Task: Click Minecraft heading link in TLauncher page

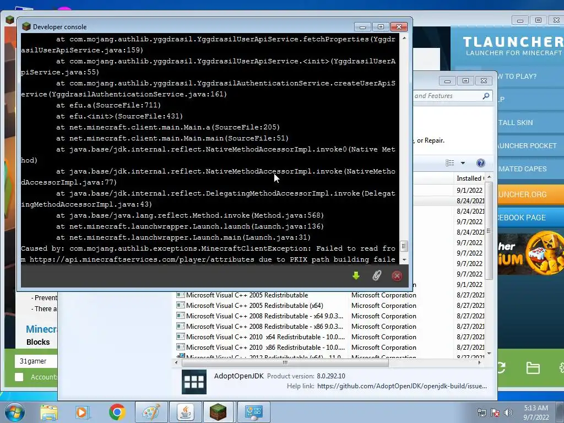Action: pyautogui.click(x=41, y=329)
